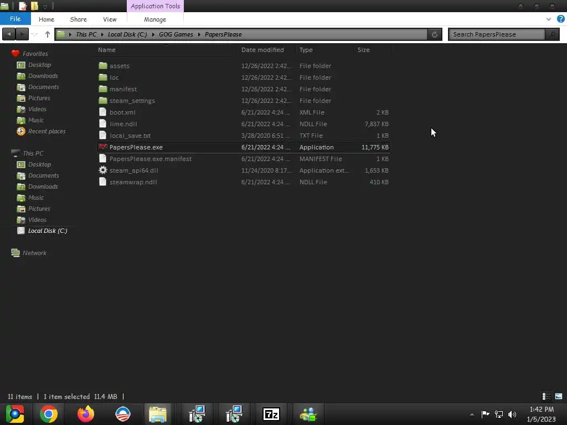The width and height of the screenshot is (567, 425).
Task: Show hidden tray icons arrow
Action: click(472, 414)
